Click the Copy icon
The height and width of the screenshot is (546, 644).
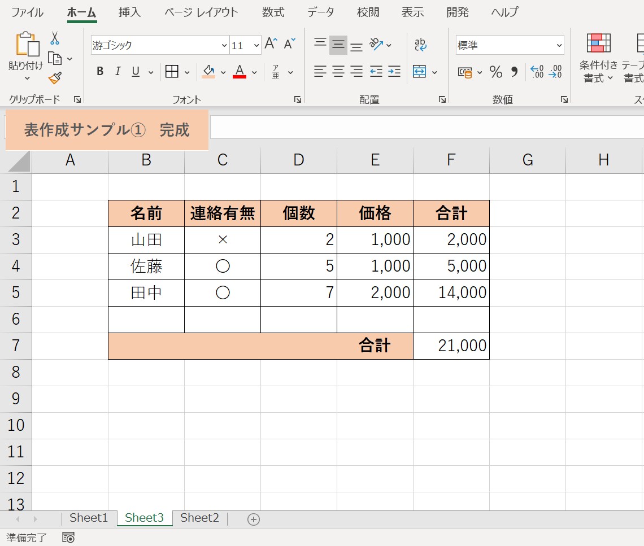point(55,58)
